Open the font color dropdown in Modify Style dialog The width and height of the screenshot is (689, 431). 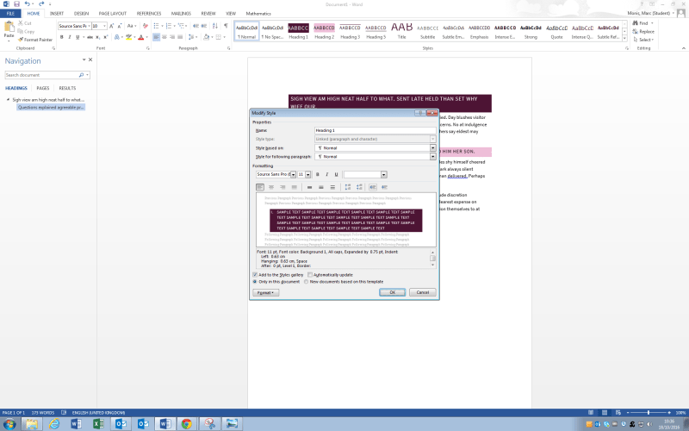point(383,175)
